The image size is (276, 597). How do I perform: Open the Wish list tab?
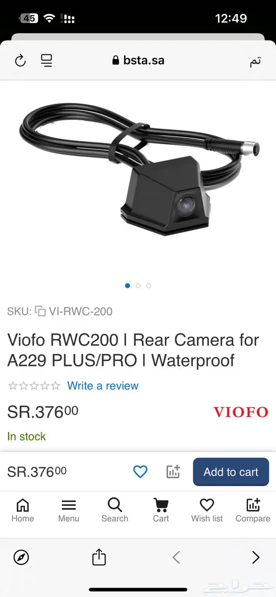(x=207, y=510)
